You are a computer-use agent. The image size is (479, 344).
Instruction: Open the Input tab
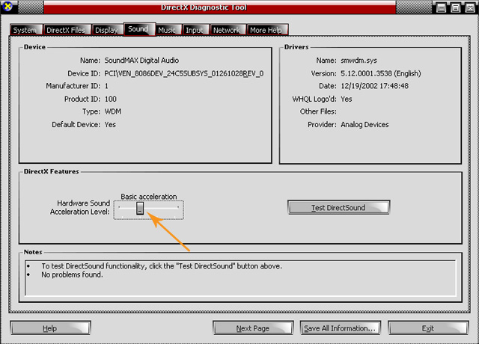195,30
